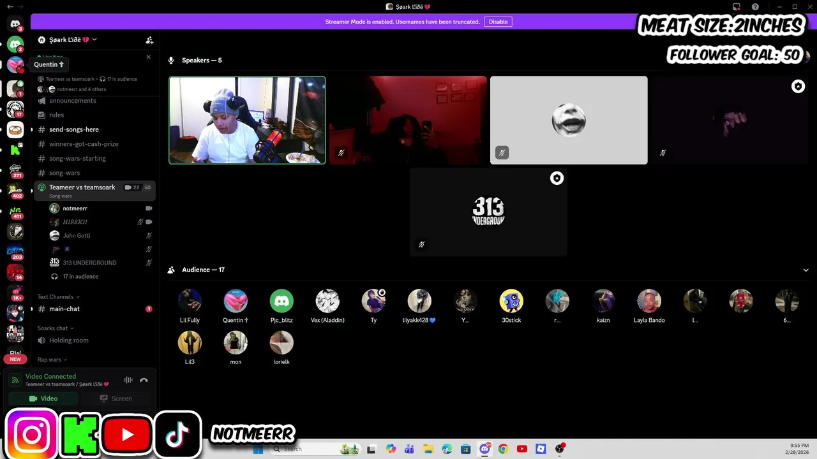Click the connection signal icon beside Video Connected
The width and height of the screenshot is (817, 459).
click(x=15, y=380)
